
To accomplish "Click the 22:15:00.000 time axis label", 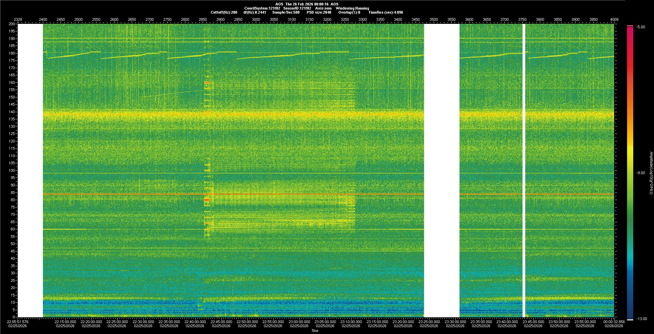I will point(65,321).
